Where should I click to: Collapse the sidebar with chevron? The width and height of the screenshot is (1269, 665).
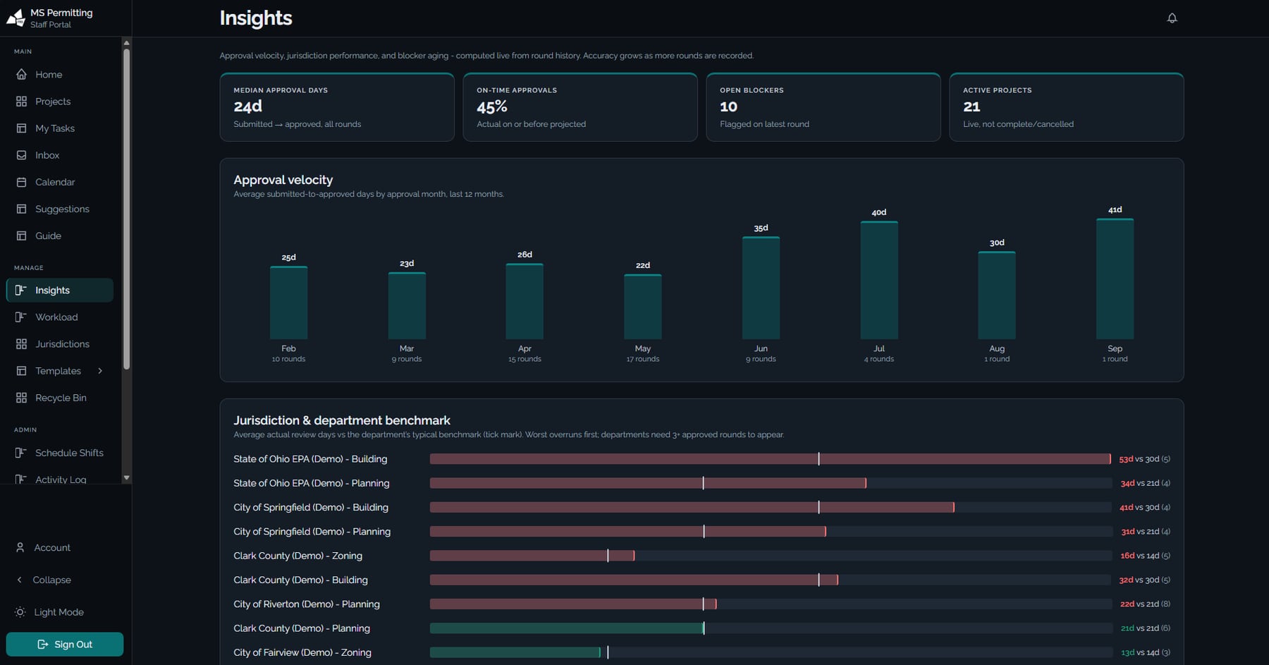20,580
